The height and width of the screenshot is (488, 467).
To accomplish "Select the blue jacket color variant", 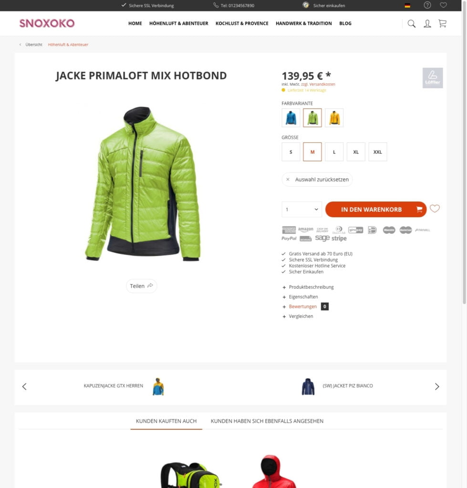I will (x=291, y=118).
